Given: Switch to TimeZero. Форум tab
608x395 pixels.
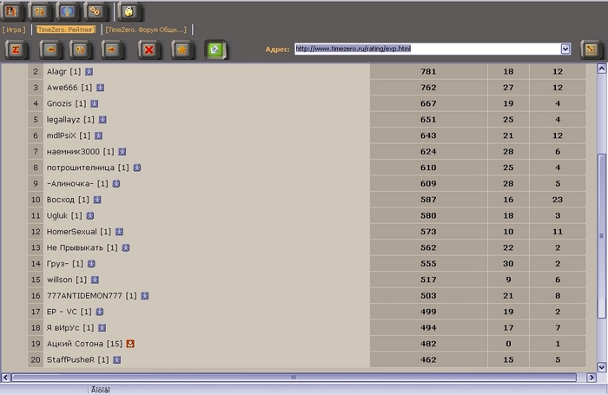Looking at the screenshot, I should (146, 30).
